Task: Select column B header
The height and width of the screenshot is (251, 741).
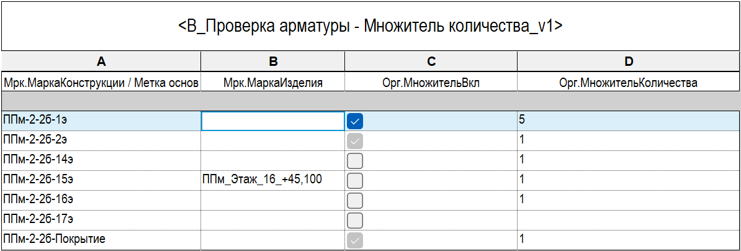Action: pos(272,61)
